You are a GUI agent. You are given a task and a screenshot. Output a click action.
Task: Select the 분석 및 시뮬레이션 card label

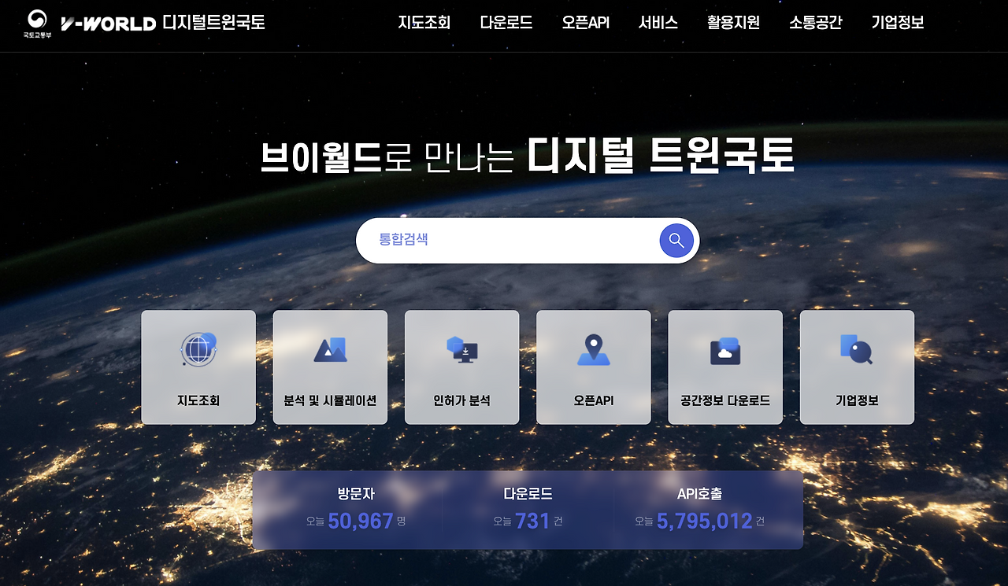tap(330, 400)
